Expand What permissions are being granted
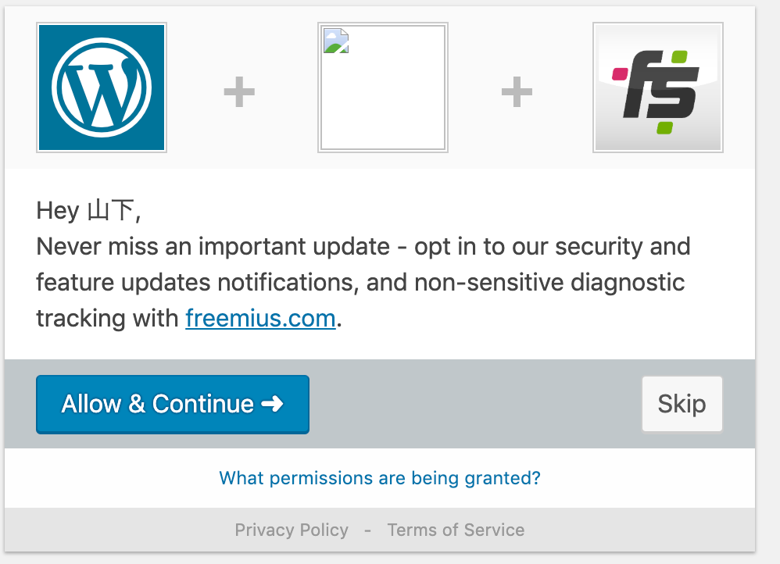 pyautogui.click(x=380, y=478)
